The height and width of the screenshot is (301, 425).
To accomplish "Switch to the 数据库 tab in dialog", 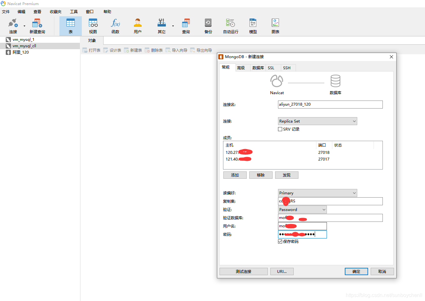I will tap(258, 68).
